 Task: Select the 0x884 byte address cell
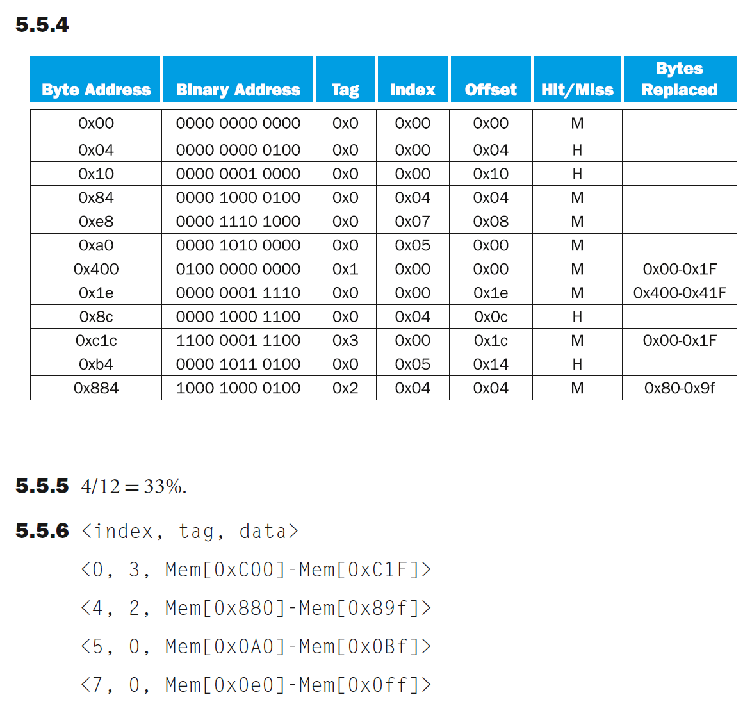tap(96, 388)
